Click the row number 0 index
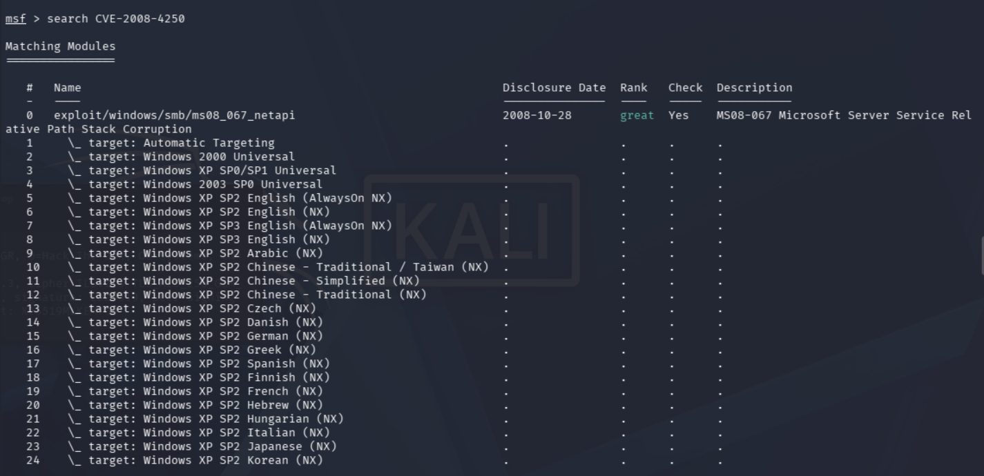Viewport: 984px width, 476px height. coord(30,115)
